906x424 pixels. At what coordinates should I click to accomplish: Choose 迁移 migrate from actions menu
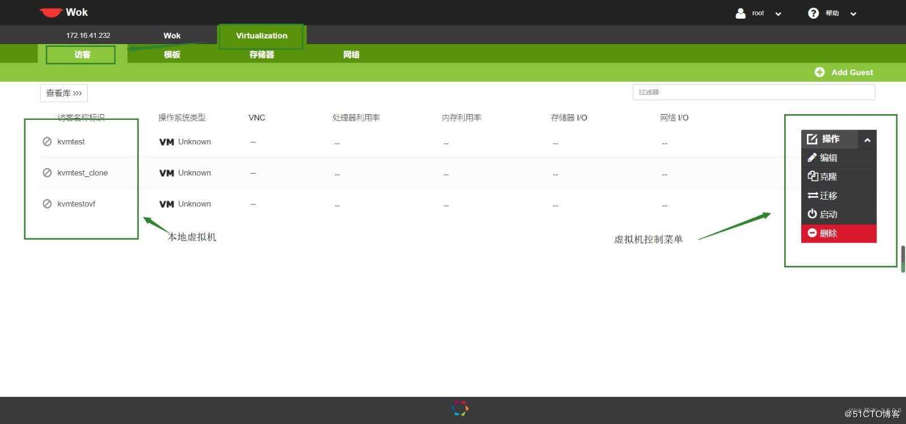coord(839,196)
